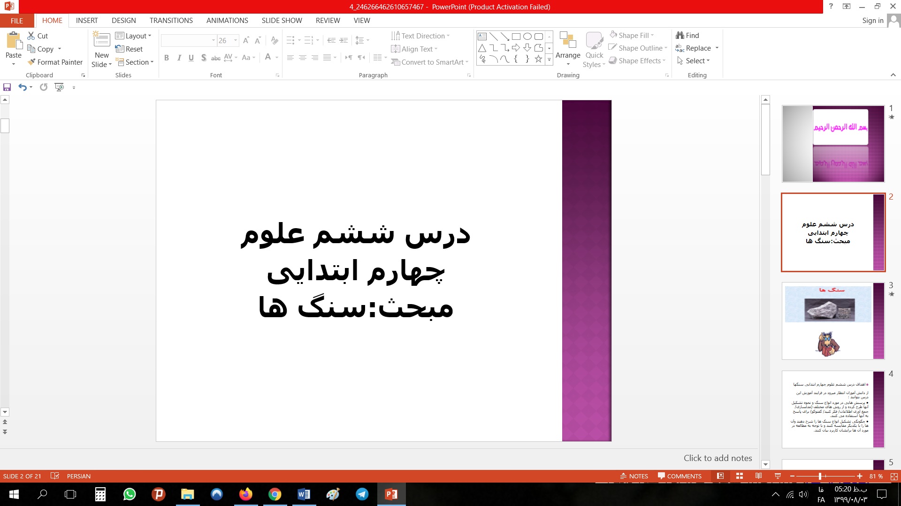Click Sign in link
The width and height of the screenshot is (901, 506).
pos(872,20)
